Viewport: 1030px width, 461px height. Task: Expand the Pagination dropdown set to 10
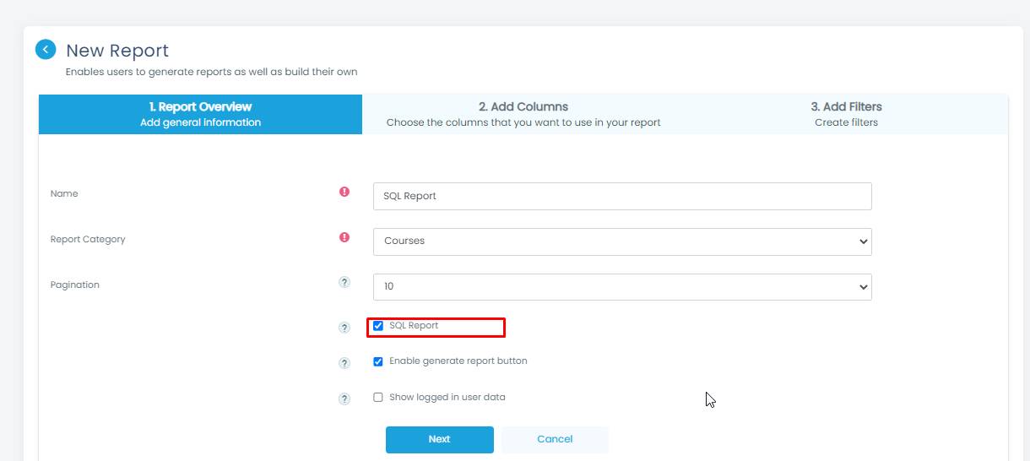point(622,287)
